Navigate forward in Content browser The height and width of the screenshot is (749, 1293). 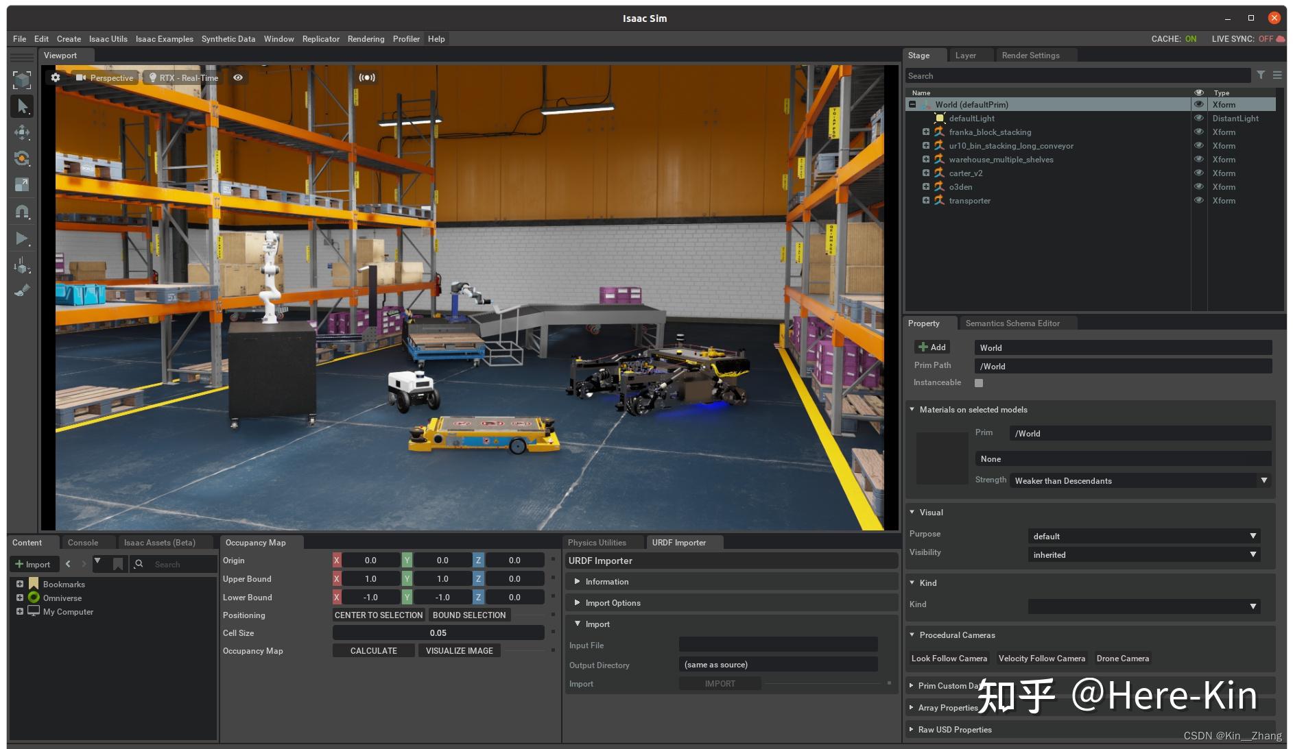[x=84, y=564]
